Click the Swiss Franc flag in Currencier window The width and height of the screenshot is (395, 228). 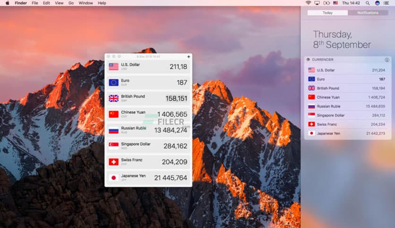coord(113,162)
